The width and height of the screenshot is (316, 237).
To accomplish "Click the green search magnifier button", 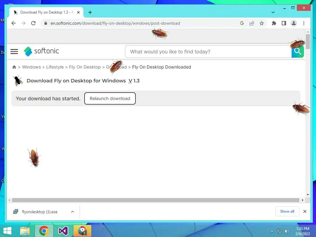I will [297, 52].
